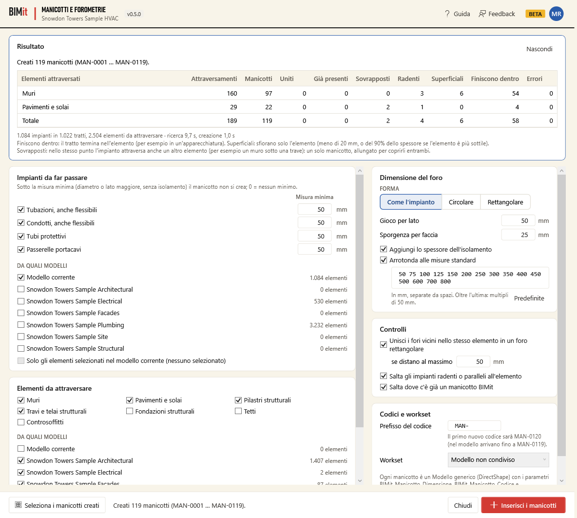Viewport: 577px width, 518px height.
Task: Check the Tetti element checkbox
Action: pyautogui.click(x=238, y=411)
